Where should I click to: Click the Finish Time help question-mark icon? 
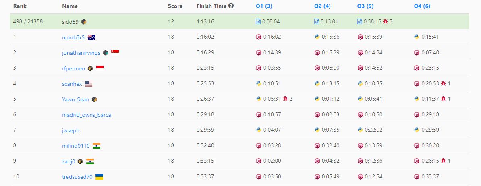tap(231, 6)
